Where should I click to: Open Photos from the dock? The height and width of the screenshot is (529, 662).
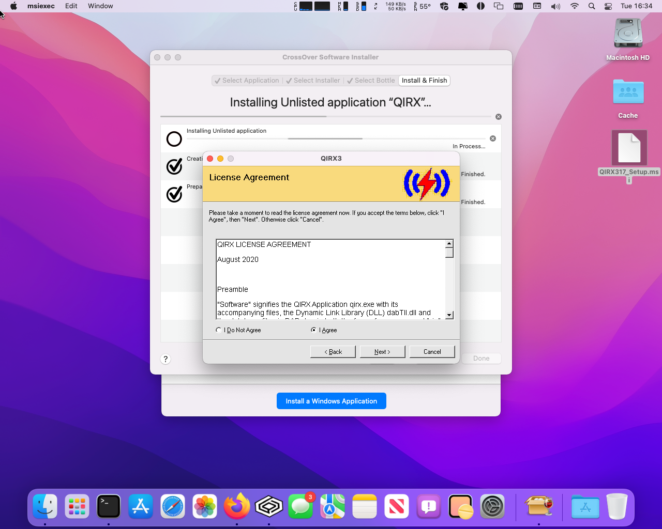[205, 506]
